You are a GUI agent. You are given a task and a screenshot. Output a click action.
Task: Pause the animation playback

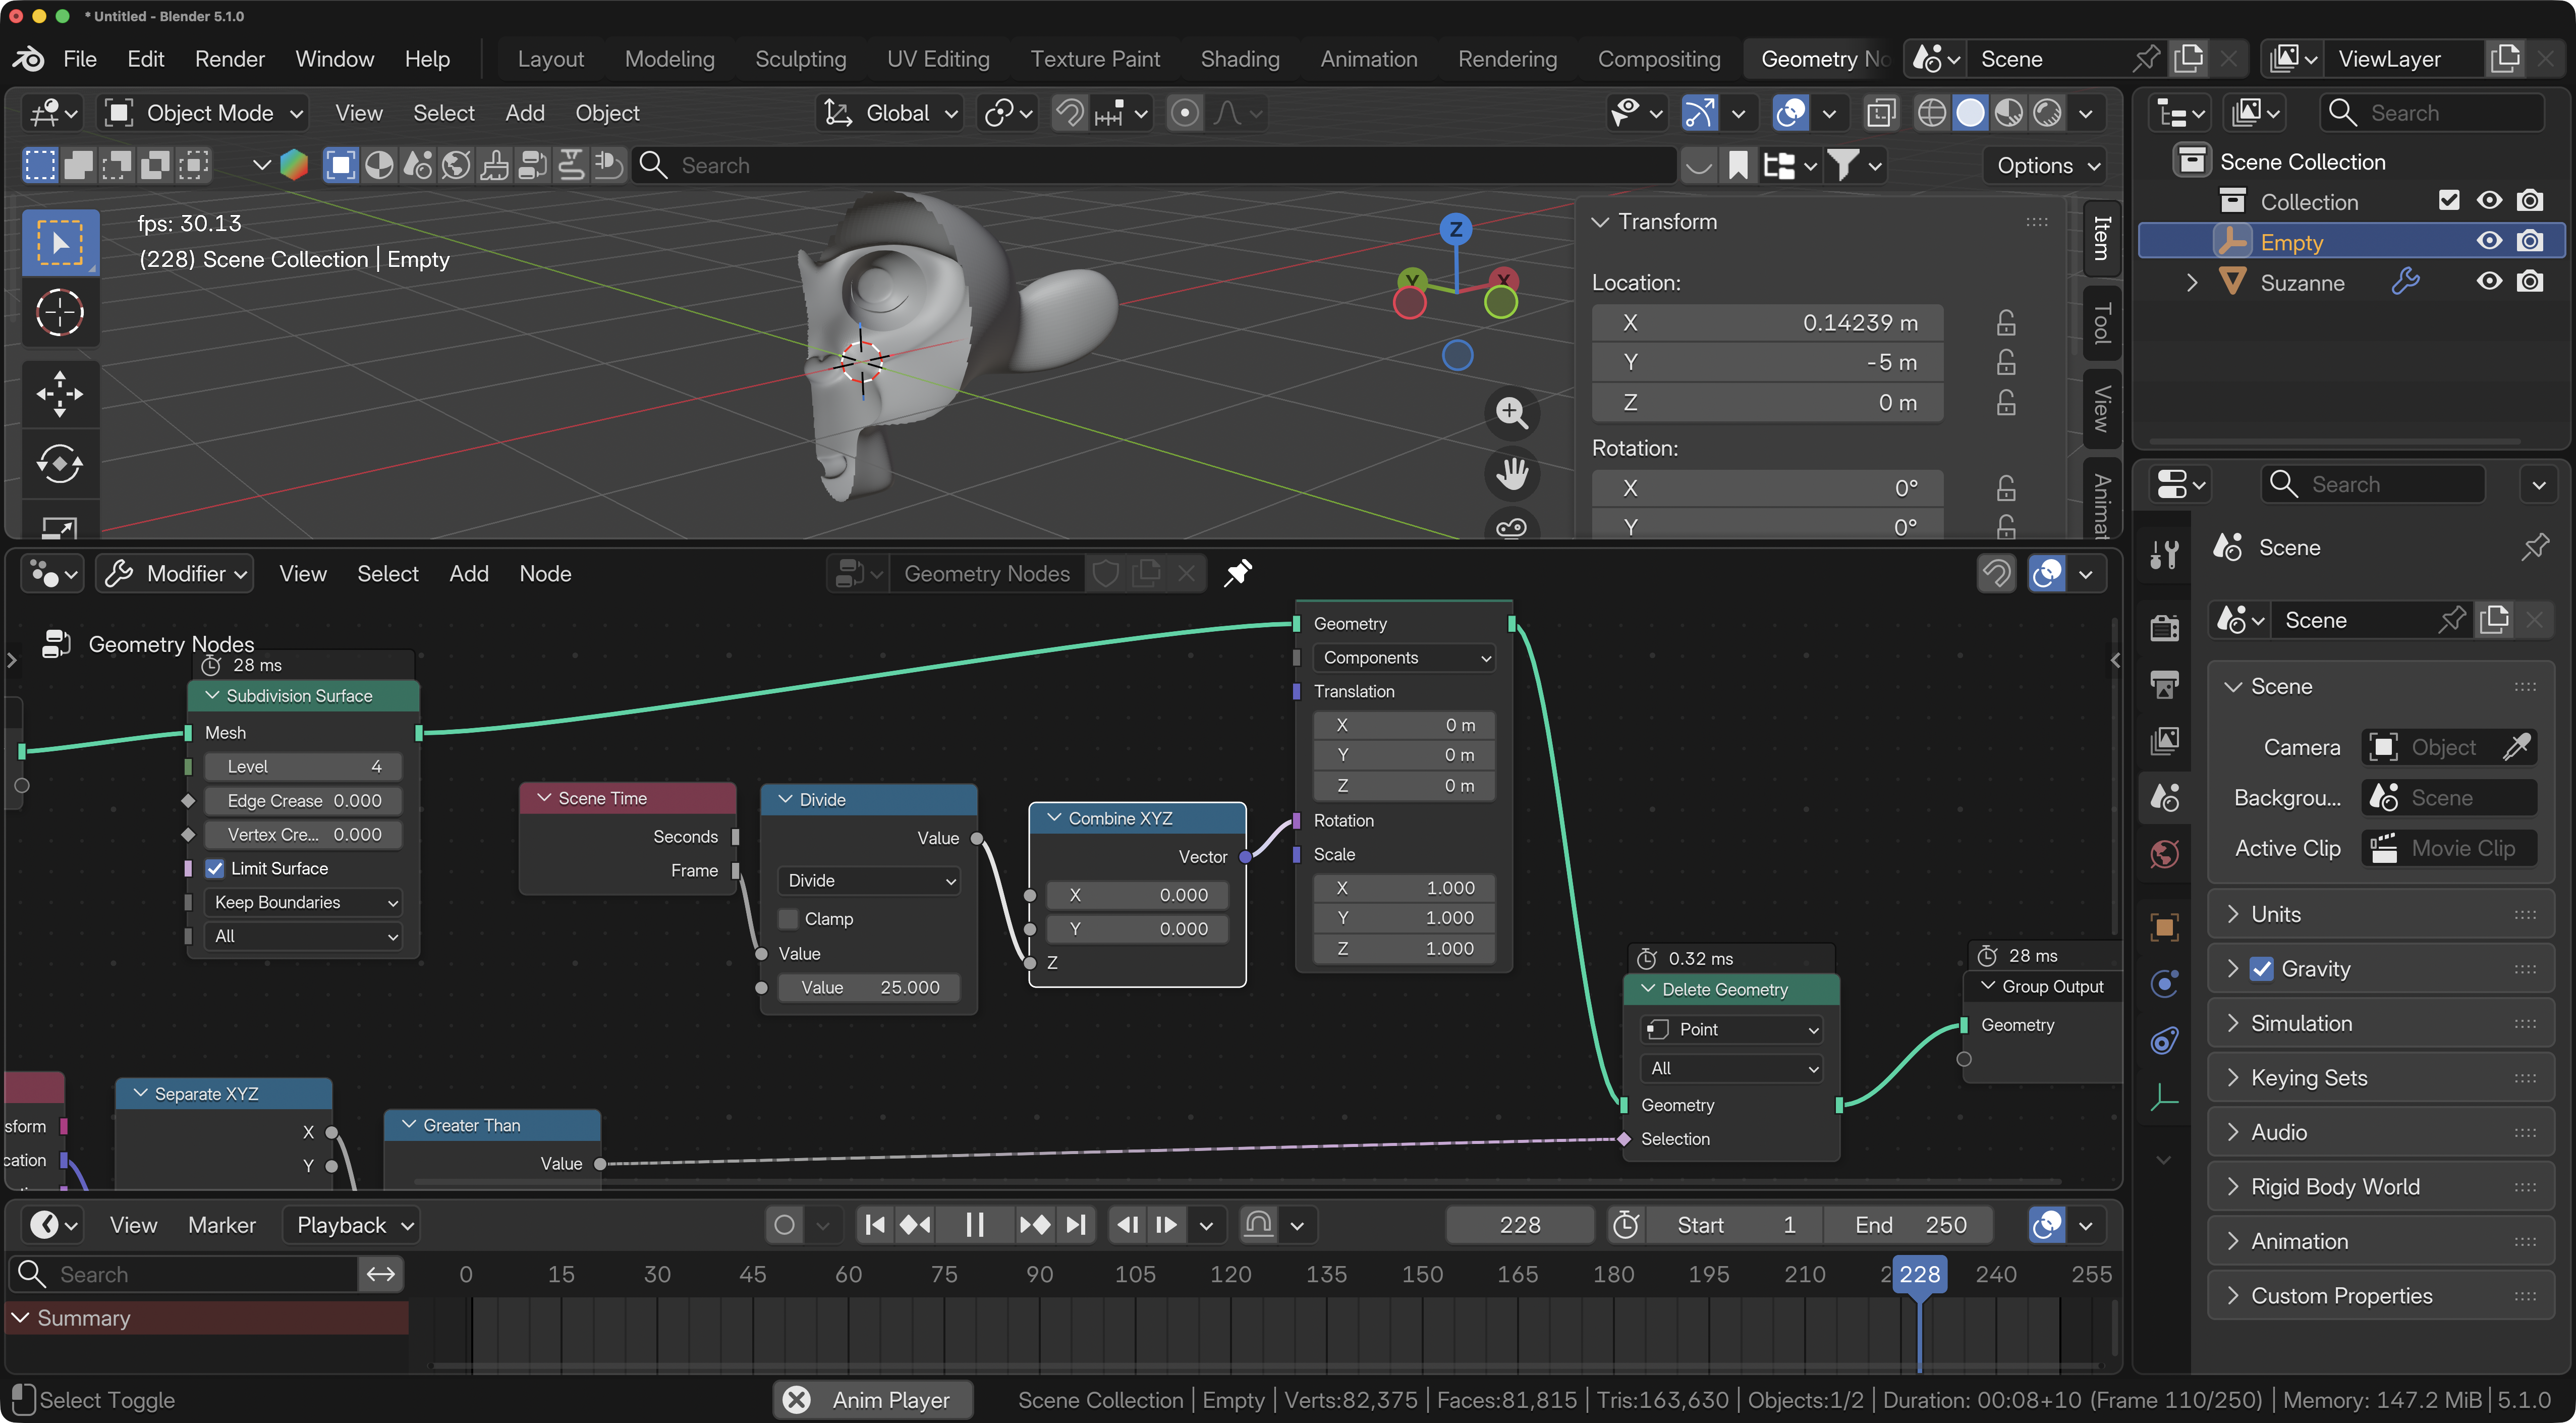(x=975, y=1225)
